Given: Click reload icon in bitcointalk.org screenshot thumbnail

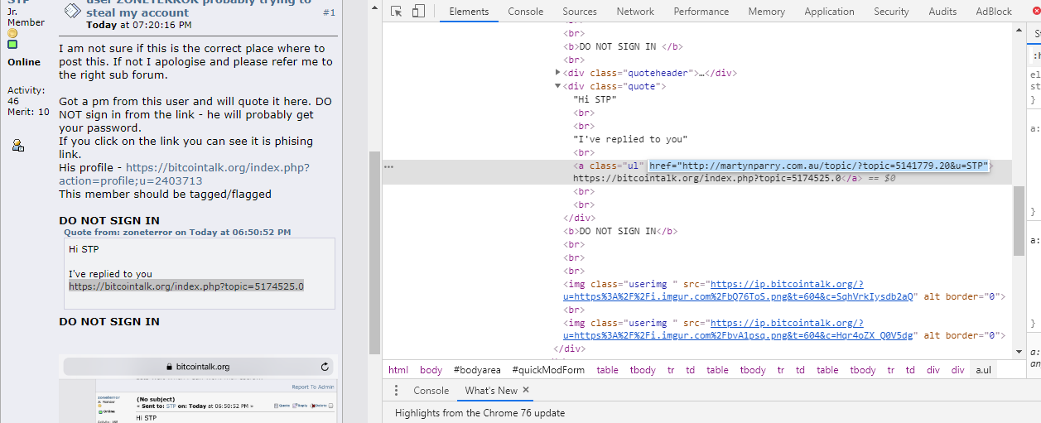Looking at the screenshot, I should pyautogui.click(x=325, y=367).
